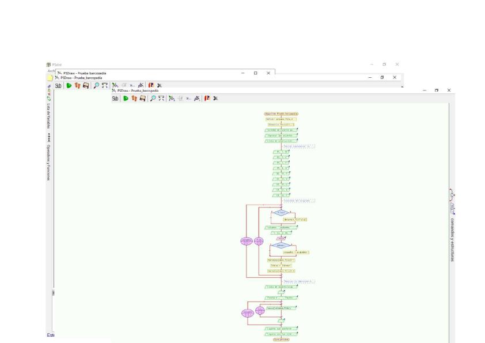The width and height of the screenshot is (485, 343).
Task: Click the footprints step icon in front PSDraw toolbar
Action: click(134, 99)
